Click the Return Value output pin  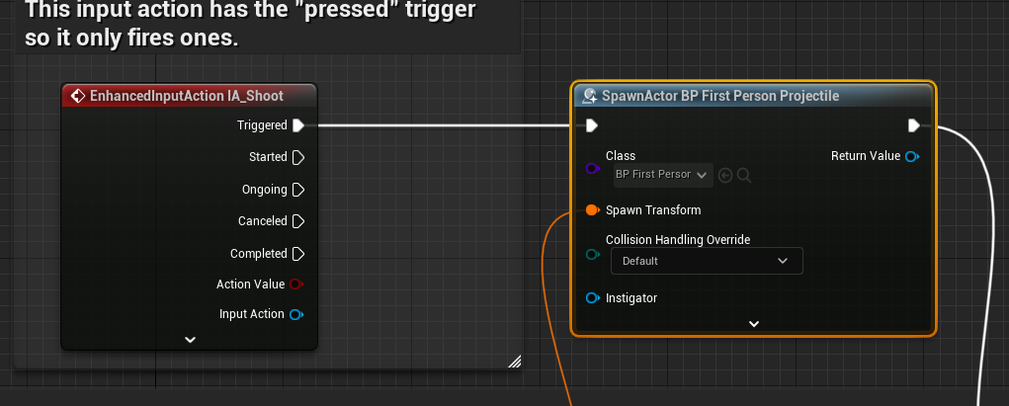[912, 156]
